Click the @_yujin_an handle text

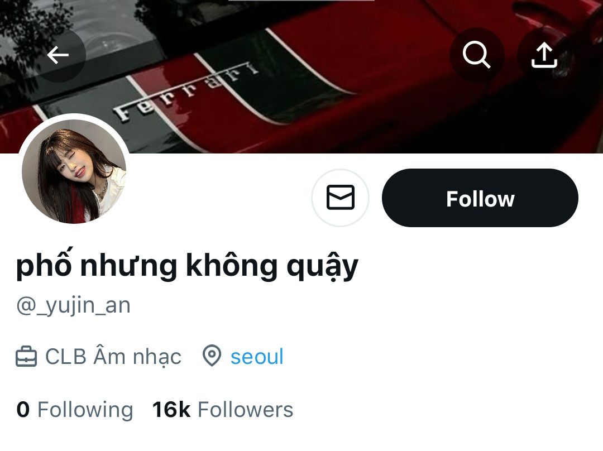(x=74, y=306)
